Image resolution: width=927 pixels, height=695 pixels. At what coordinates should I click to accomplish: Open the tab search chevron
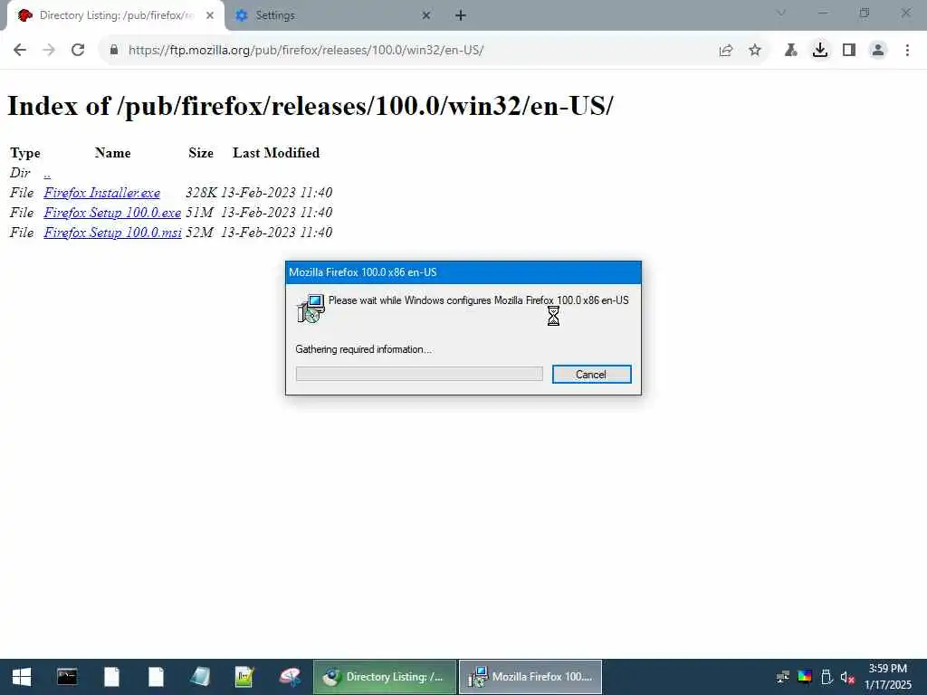tap(781, 13)
